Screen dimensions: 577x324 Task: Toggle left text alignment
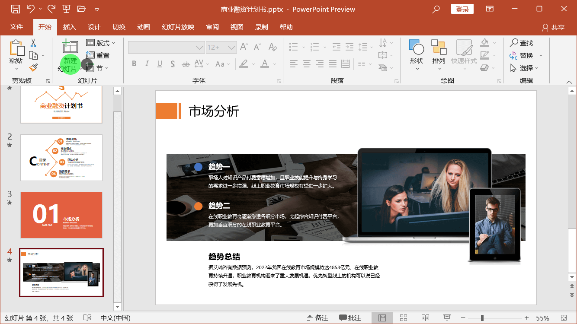tap(294, 64)
